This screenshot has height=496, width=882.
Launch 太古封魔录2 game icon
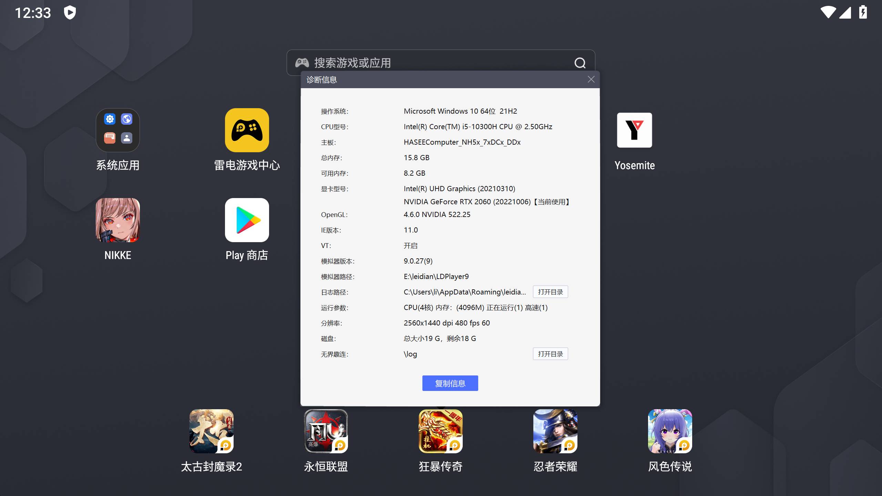pos(211,431)
